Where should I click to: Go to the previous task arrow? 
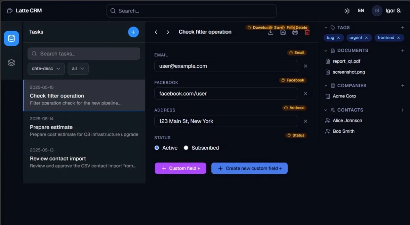(x=156, y=32)
